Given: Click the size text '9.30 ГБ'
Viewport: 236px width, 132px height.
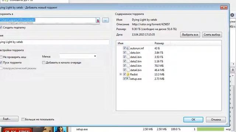Looking at the screenshot, I should 136,29.
